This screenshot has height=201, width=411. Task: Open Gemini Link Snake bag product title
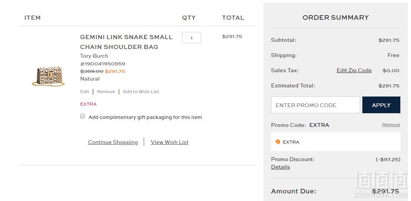pos(126,42)
